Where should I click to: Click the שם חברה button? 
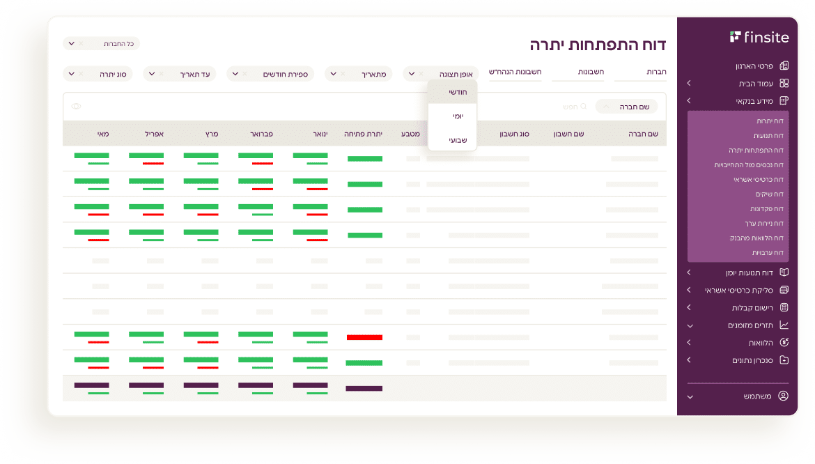click(626, 106)
